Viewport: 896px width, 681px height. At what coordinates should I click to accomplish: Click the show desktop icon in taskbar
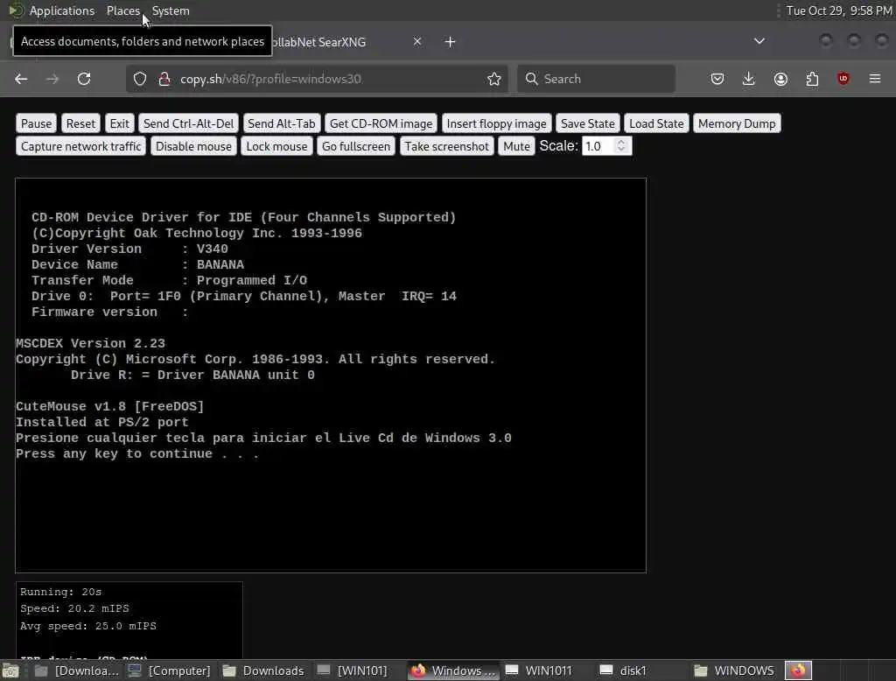tap(10, 670)
